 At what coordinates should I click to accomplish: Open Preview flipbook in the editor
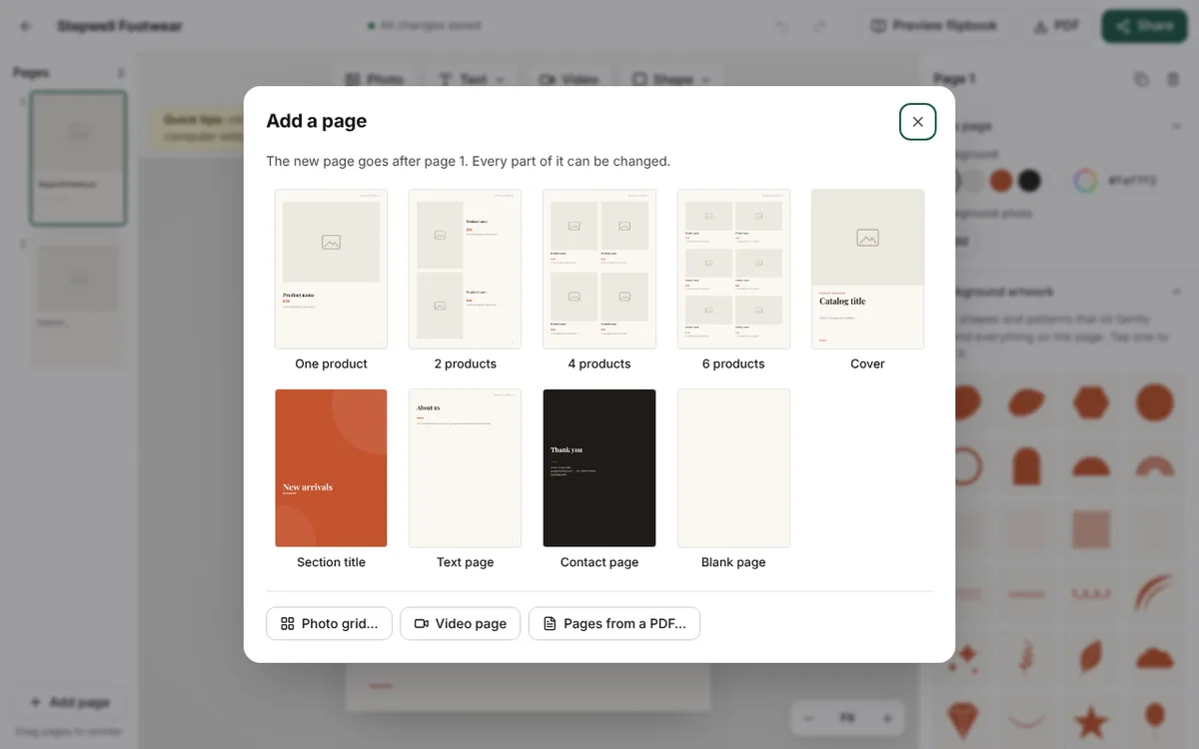point(934,26)
